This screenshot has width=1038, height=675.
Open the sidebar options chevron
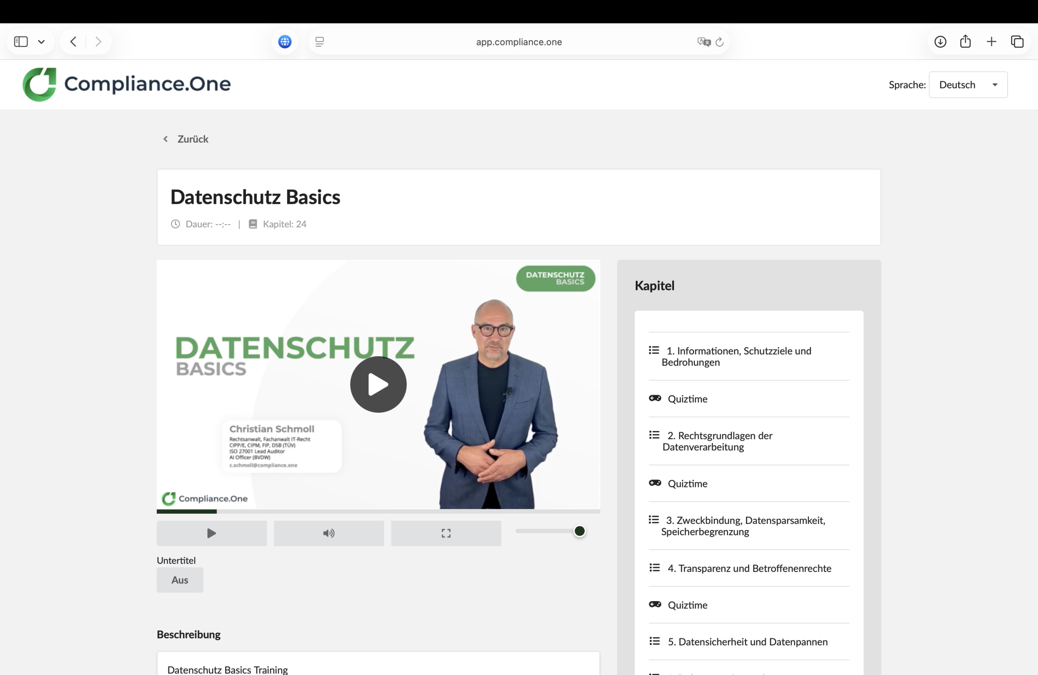point(41,42)
